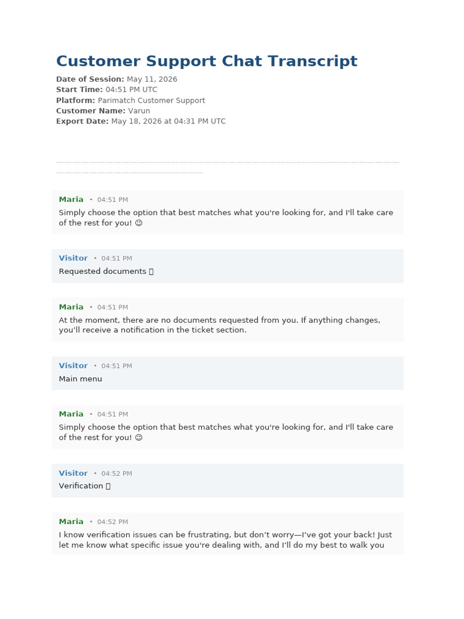Click the Visitor name above Verification

(x=73, y=473)
